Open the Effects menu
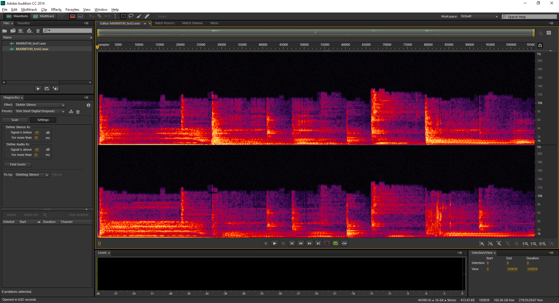559x303 pixels. click(56, 10)
